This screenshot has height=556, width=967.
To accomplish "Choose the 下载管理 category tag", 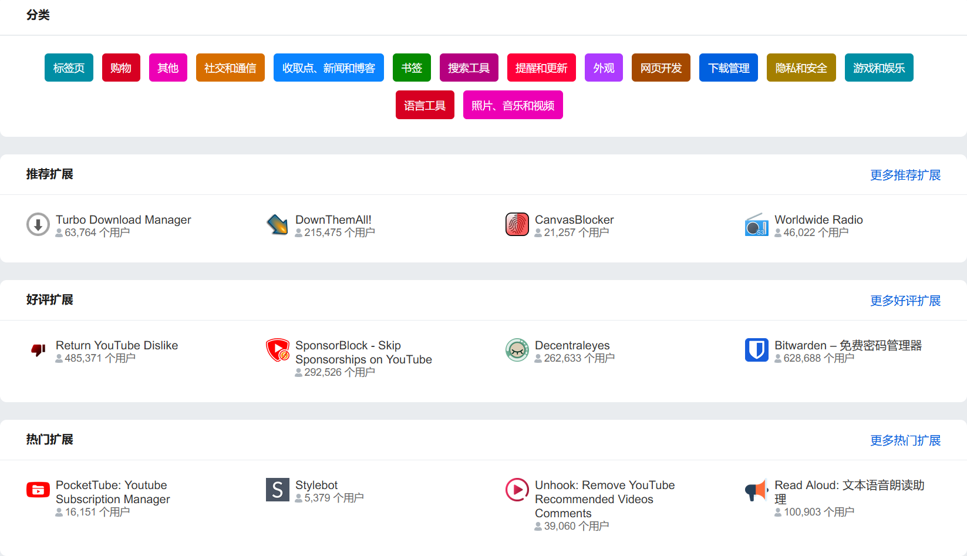I will 728,68.
